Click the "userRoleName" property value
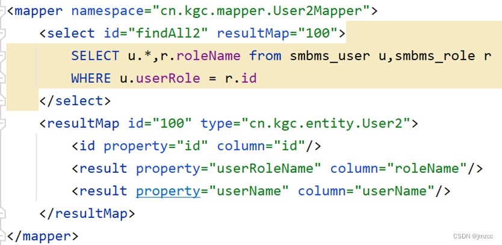Screen dimensions: 502x245 265,168
